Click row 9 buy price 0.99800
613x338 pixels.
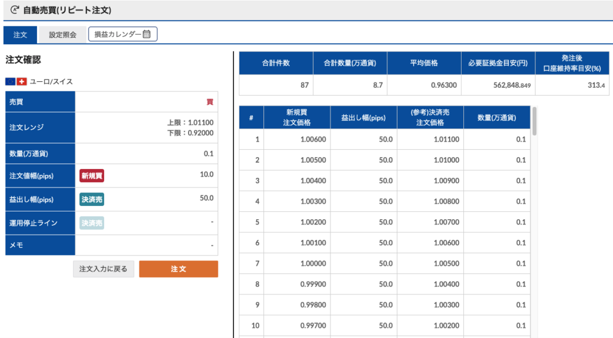[313, 305]
